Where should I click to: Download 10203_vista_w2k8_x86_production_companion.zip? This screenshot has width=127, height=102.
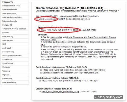tap(65, 70)
